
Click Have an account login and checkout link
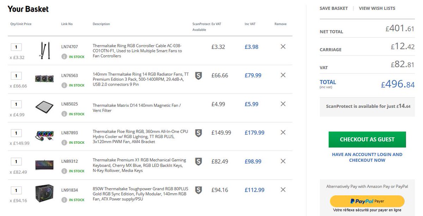(367, 157)
